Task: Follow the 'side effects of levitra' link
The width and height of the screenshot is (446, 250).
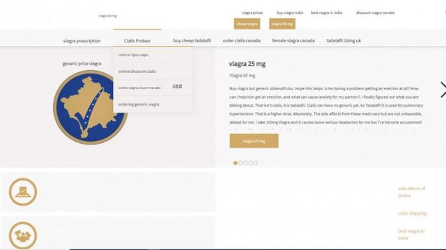Action: point(412,192)
